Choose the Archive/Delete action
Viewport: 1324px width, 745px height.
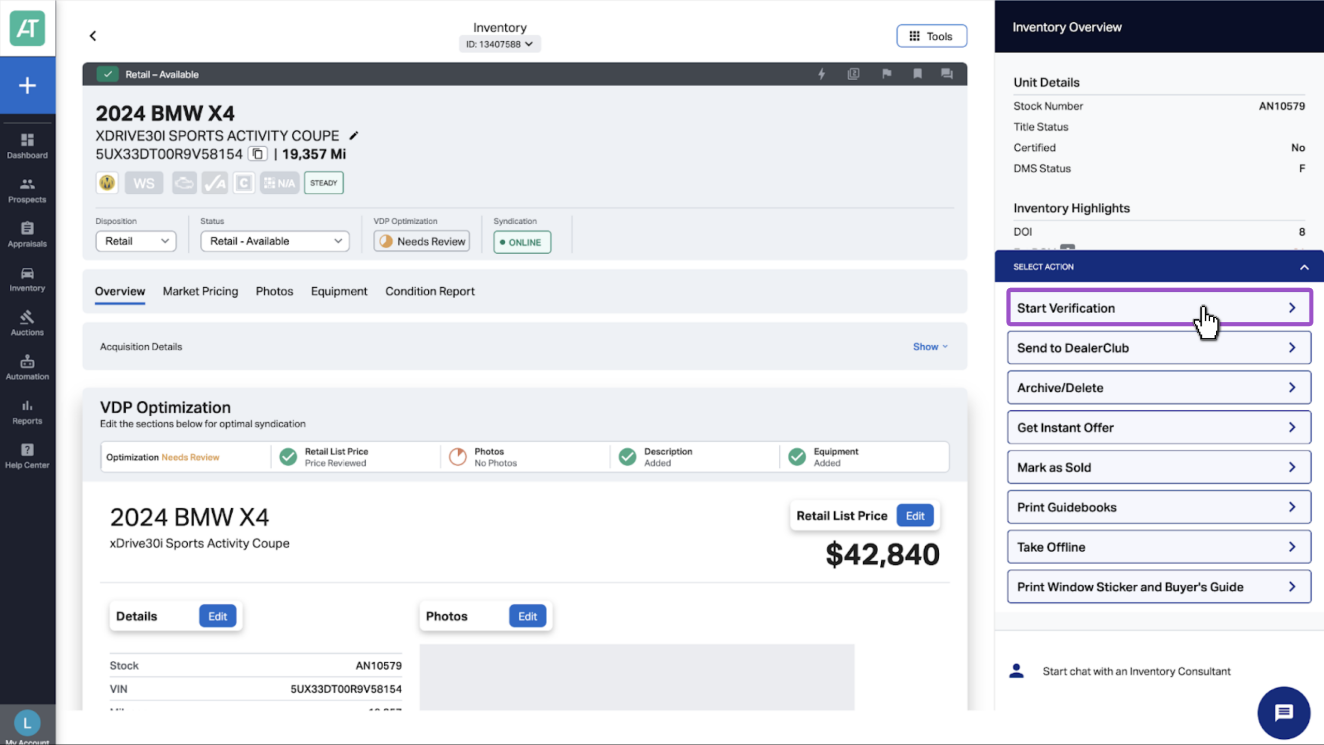pyautogui.click(x=1159, y=387)
